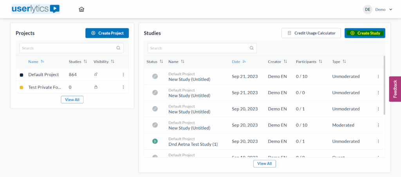Click the Create Study button
Image resolution: width=401 pixels, height=177 pixels.
pos(365,33)
